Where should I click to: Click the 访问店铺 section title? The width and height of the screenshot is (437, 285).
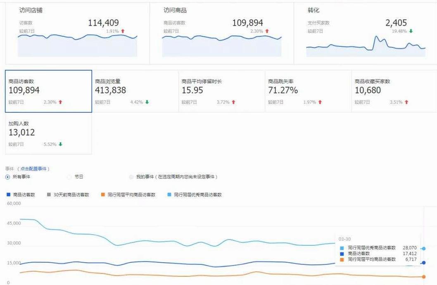pos(31,10)
